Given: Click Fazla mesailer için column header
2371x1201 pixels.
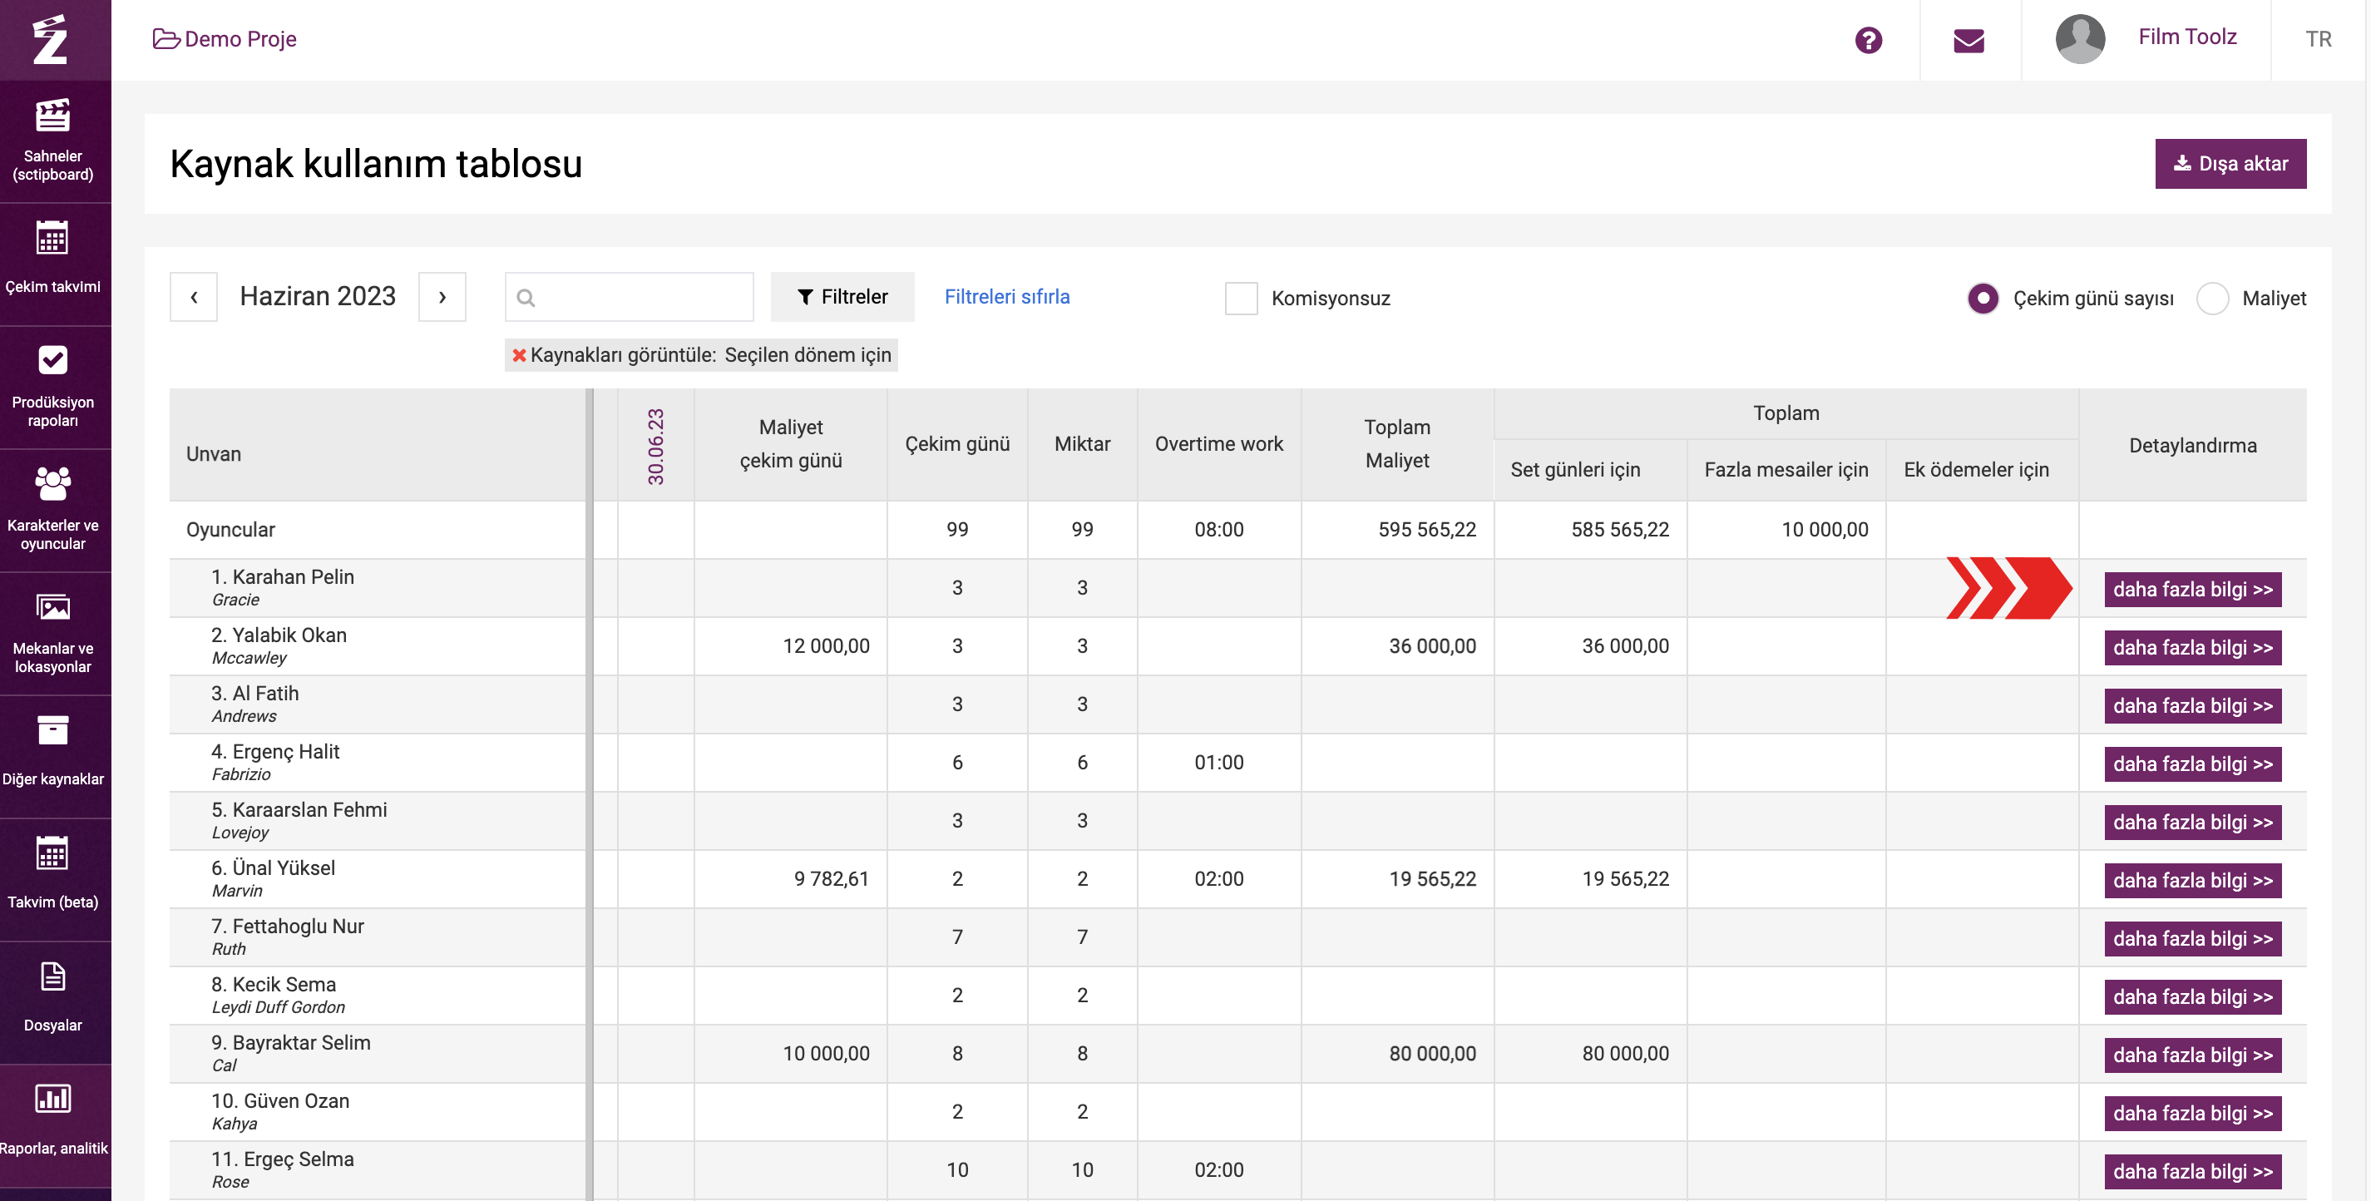Looking at the screenshot, I should (x=1786, y=469).
